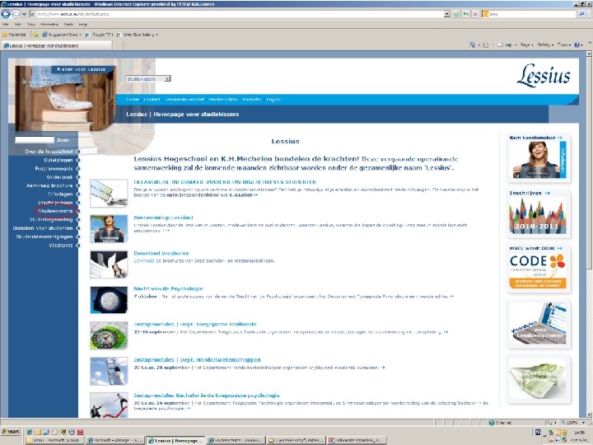Viewport: 593px width, 445px height.
Task: Click the Download brochures headline link
Action: (x=161, y=253)
